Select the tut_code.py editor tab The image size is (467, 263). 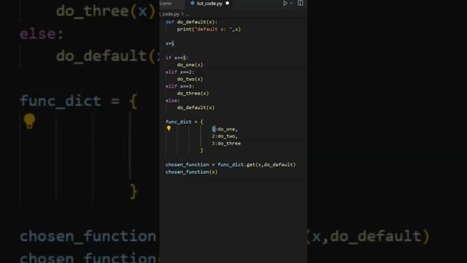pyautogui.click(x=209, y=4)
